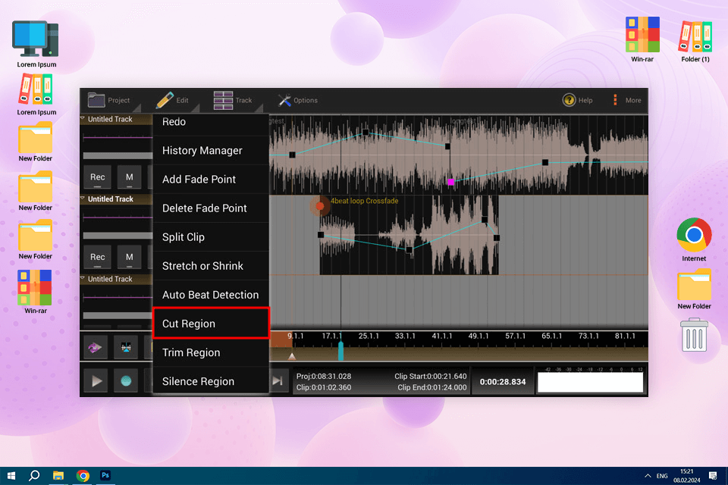728x485 pixels.
Task: Open Help via the question mark icon
Action: tap(569, 100)
